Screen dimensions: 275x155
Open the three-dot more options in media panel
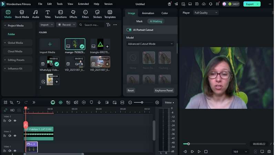click(115, 25)
